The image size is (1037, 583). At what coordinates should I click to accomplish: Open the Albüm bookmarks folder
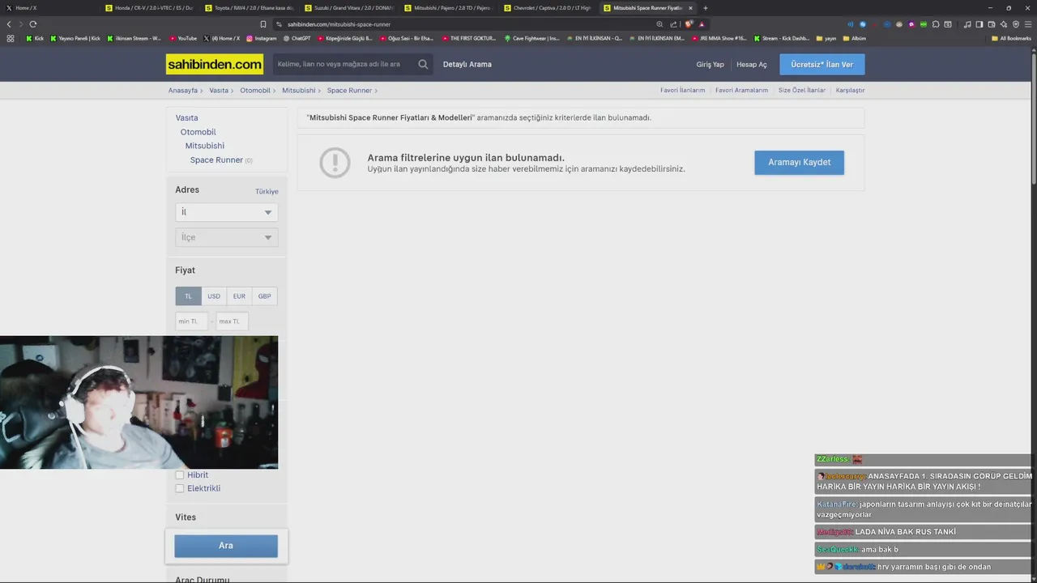point(854,38)
